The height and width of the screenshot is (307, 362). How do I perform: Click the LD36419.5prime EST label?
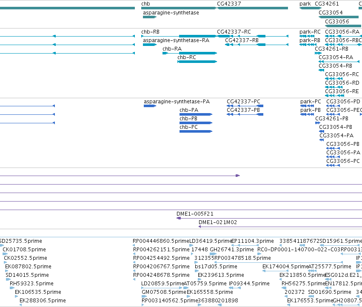click(211, 241)
